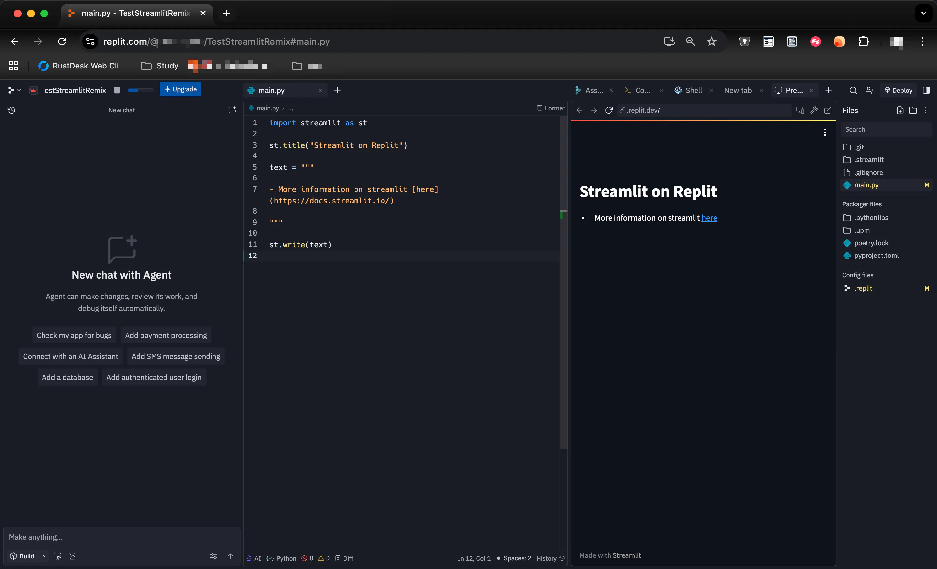Toggle preview device size icon

[x=800, y=110]
